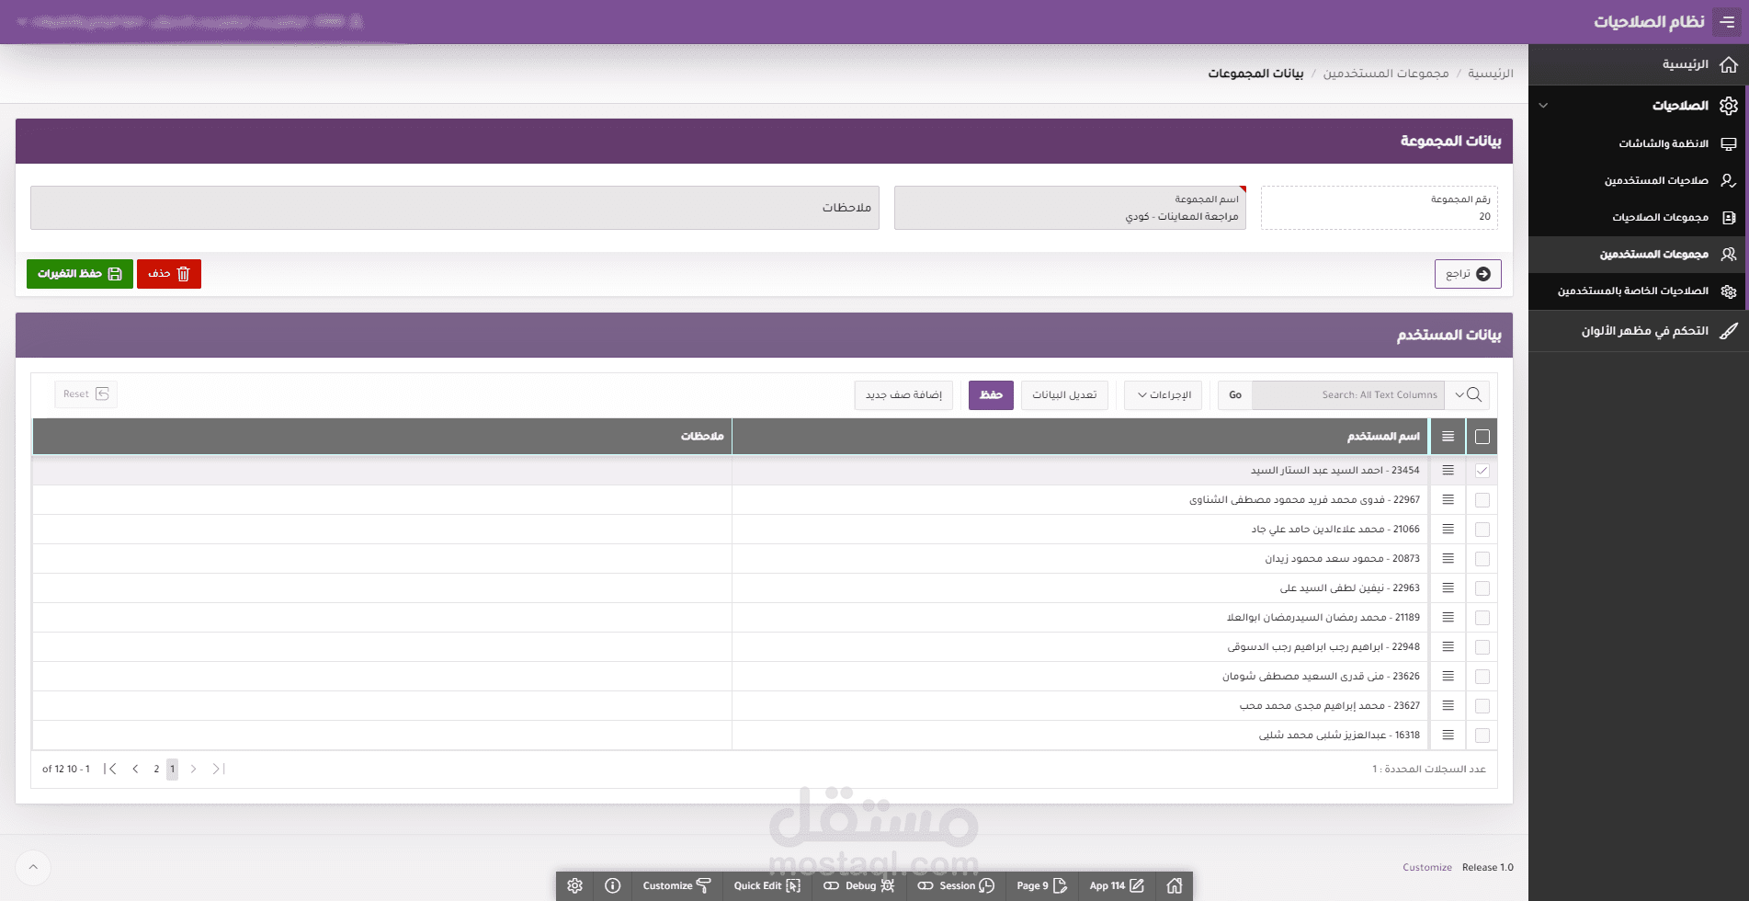
Task: Open the developer toolbar Home icon
Action: [1175, 886]
